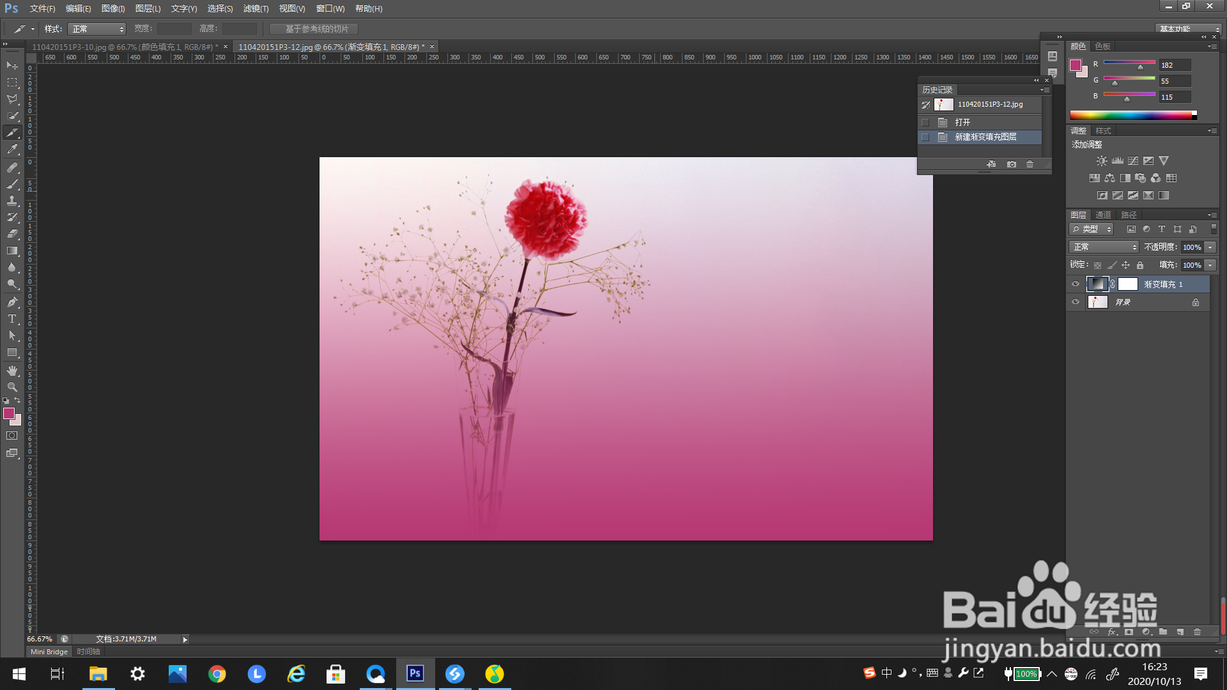Open the 滤镜(T) menu
Screen dimensions: 1227x690
click(x=256, y=8)
